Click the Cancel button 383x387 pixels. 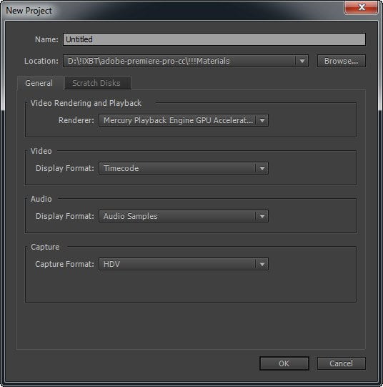(341, 363)
